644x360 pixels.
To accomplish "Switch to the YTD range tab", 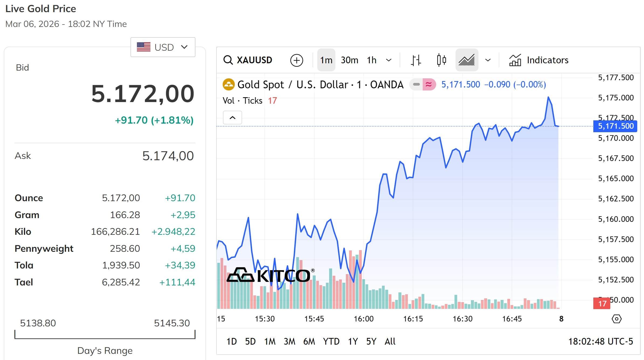I will [x=331, y=341].
